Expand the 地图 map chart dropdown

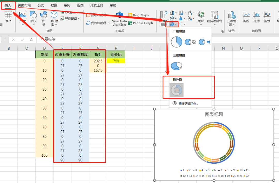point(201,25)
